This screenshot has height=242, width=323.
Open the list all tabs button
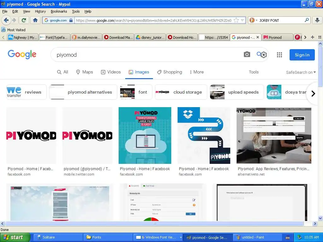320,37
